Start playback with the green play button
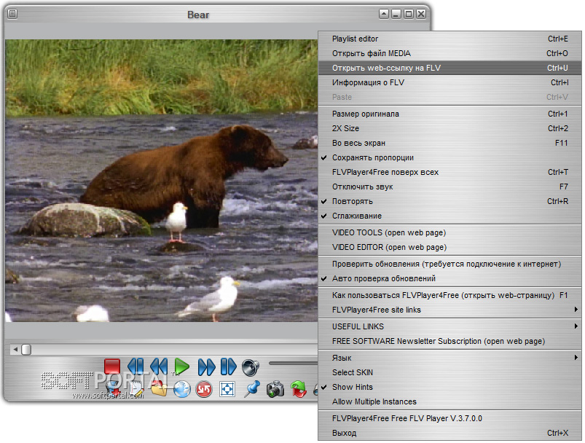The image size is (585, 443). click(182, 366)
